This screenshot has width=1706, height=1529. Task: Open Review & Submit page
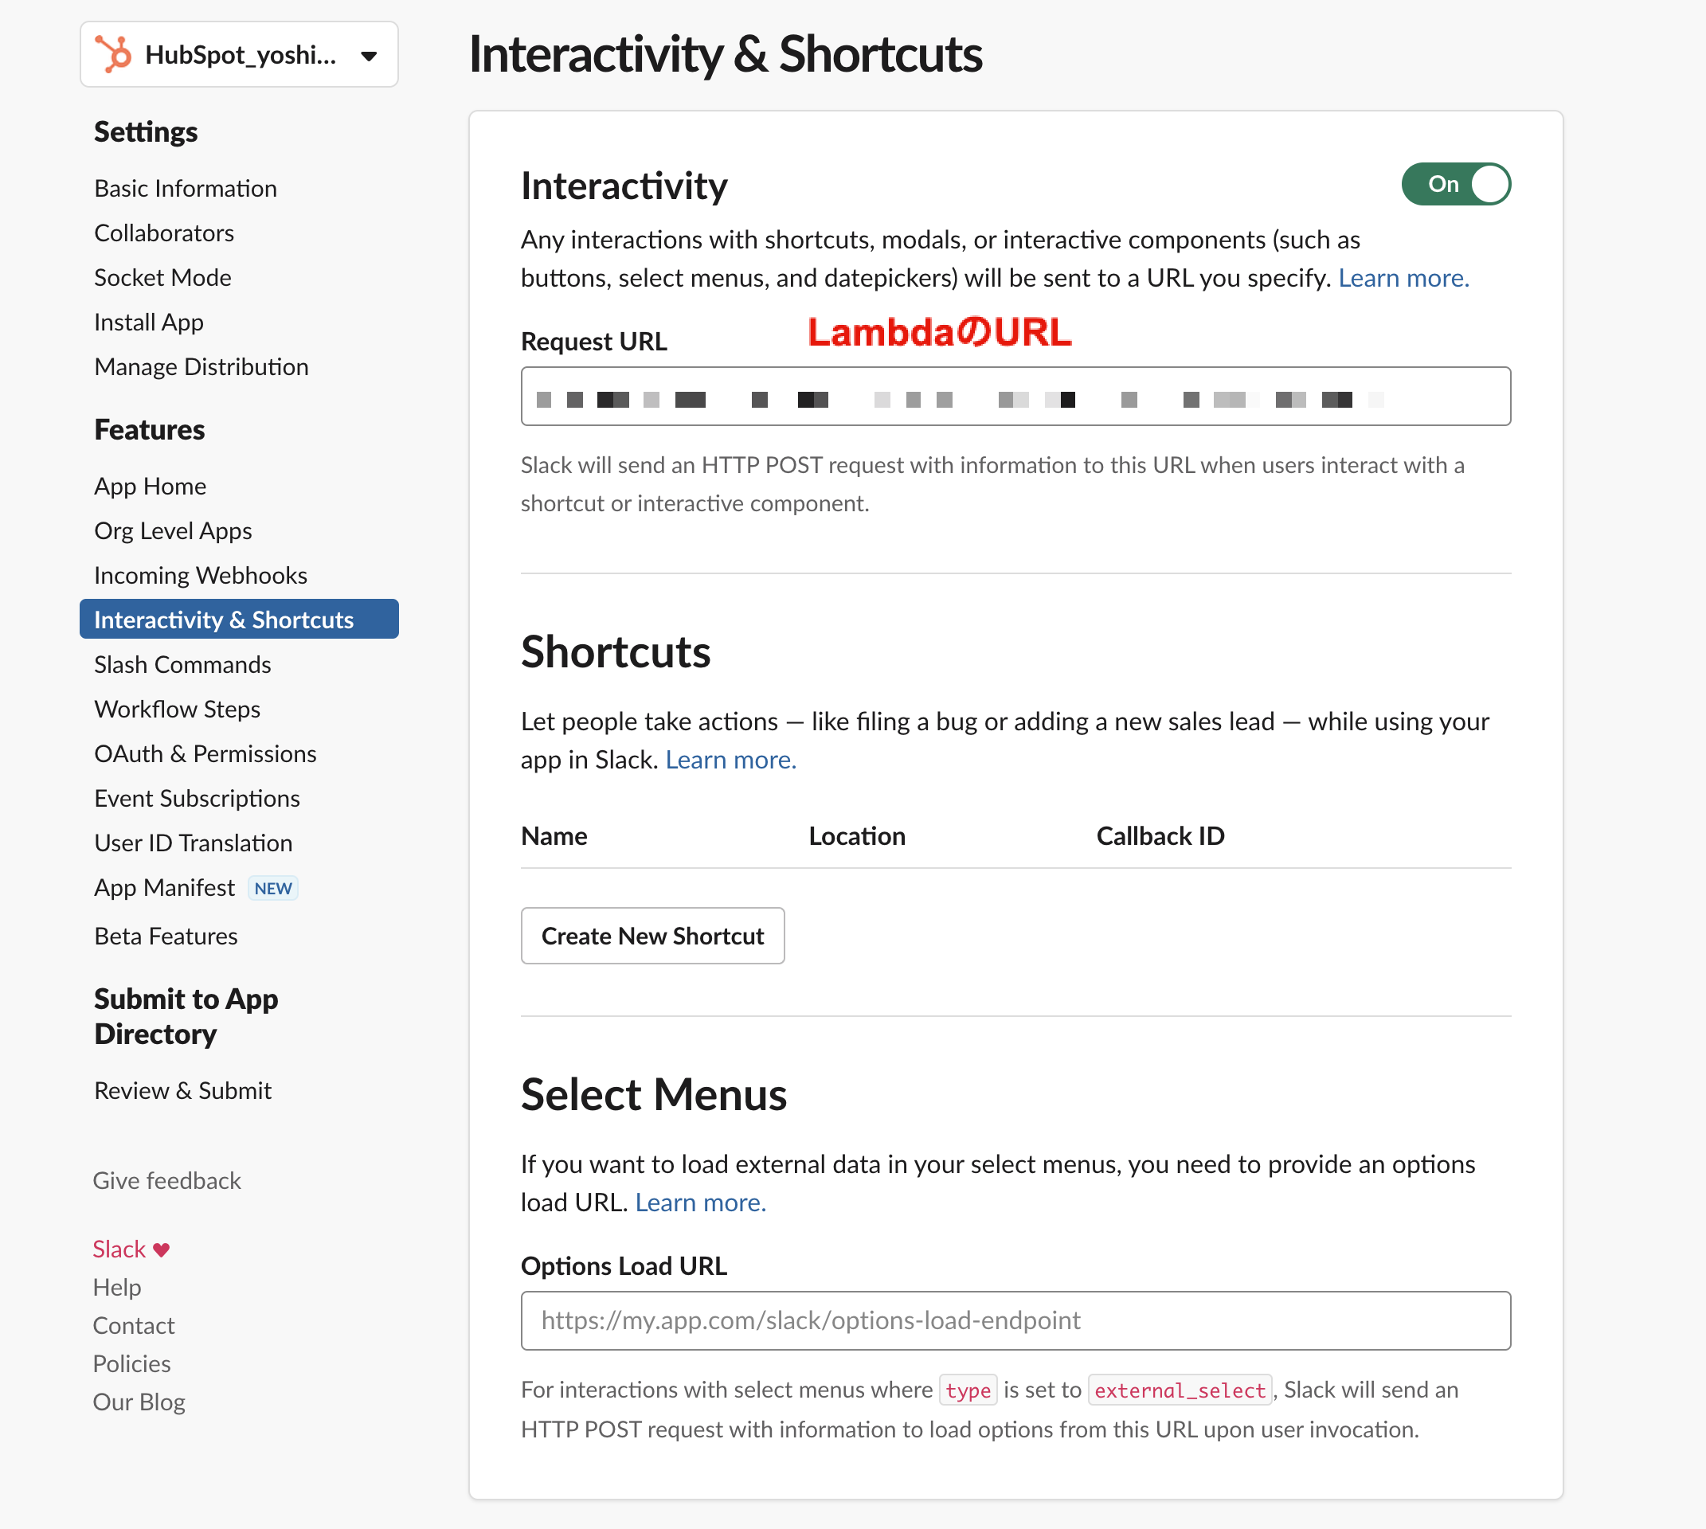point(182,1090)
